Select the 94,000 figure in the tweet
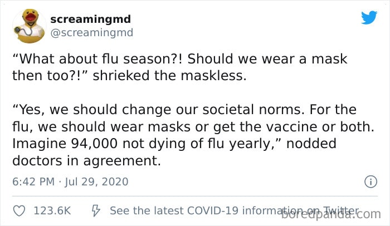Viewport: 390px width, 226px height. (94, 144)
